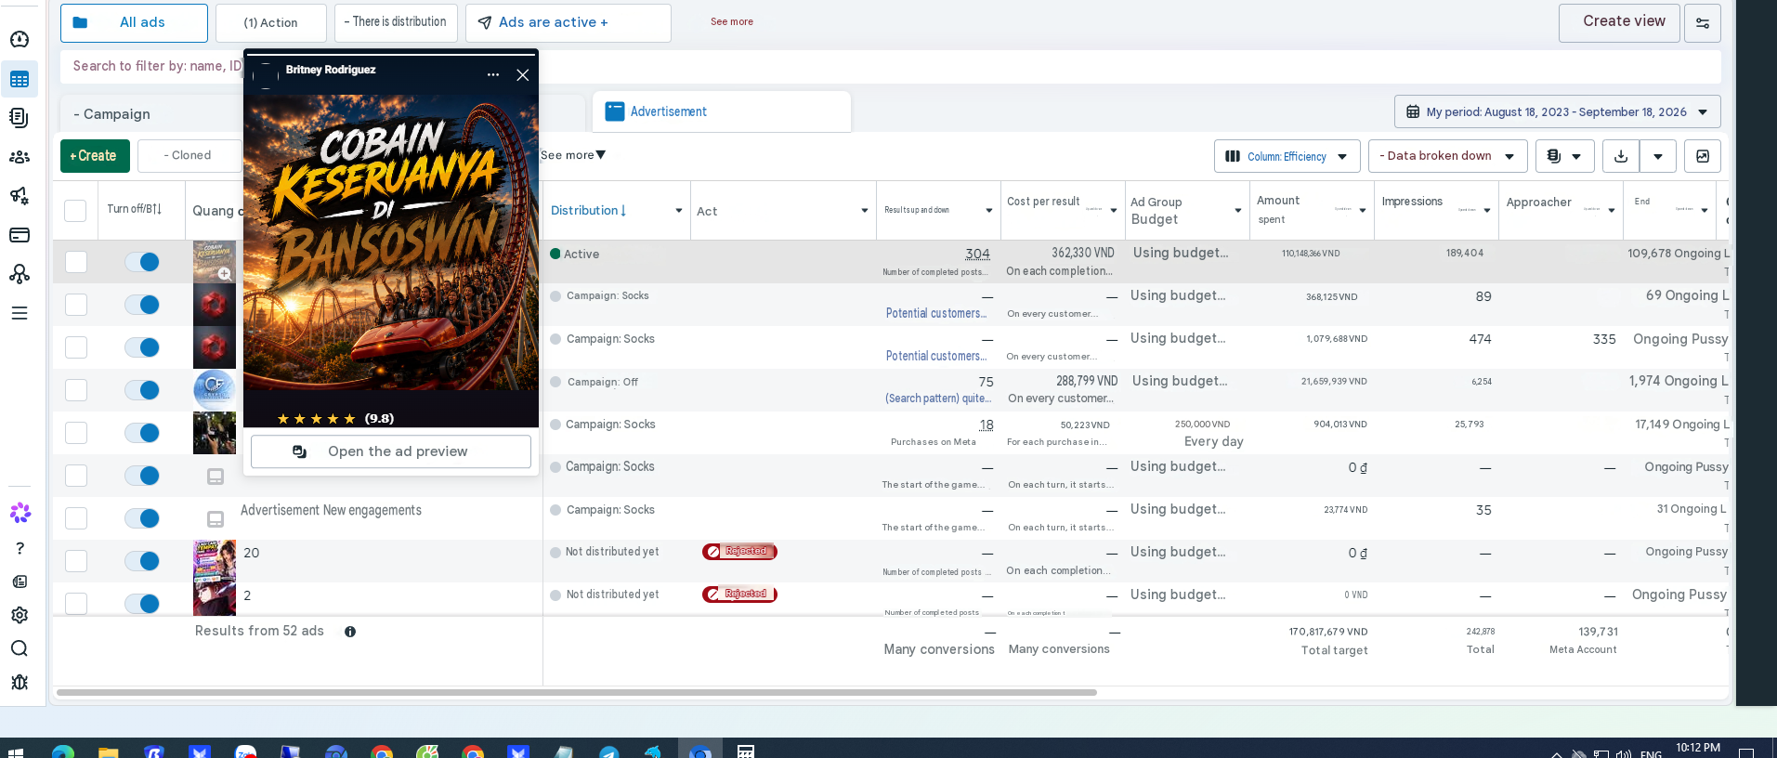Check the box for ad named 2
Screen dimensions: 1777x758
[76, 604]
